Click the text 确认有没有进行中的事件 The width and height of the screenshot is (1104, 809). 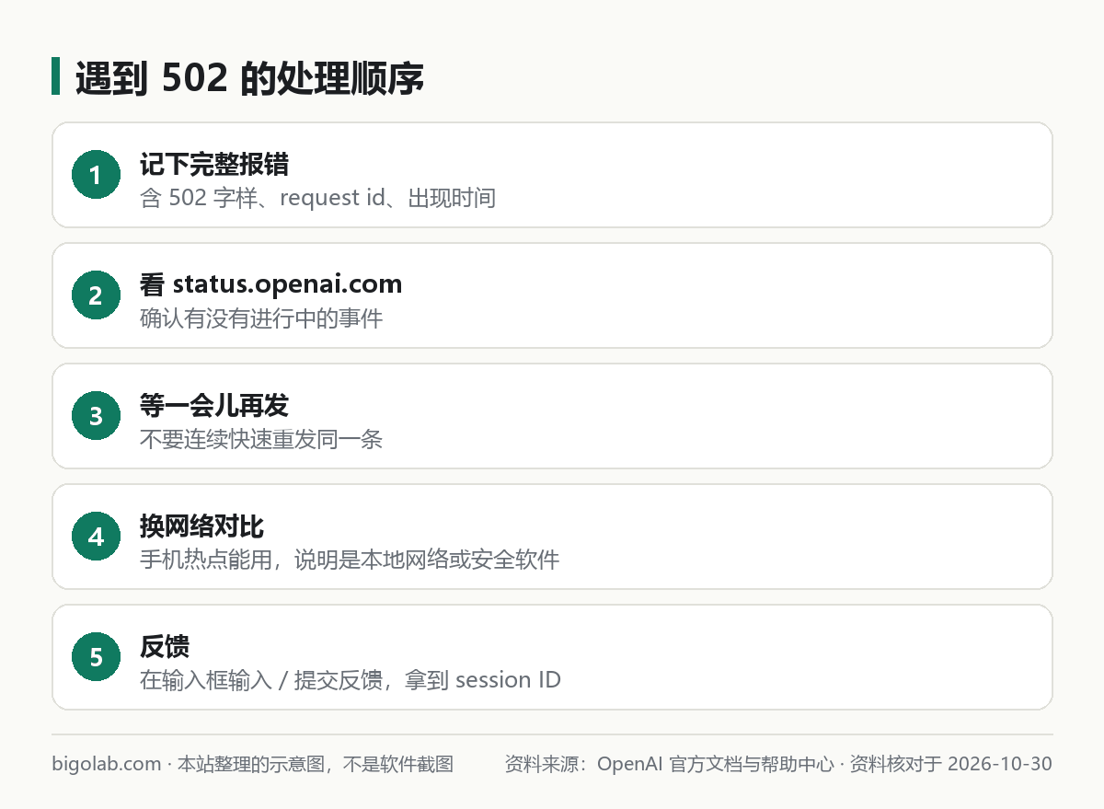pos(261,318)
